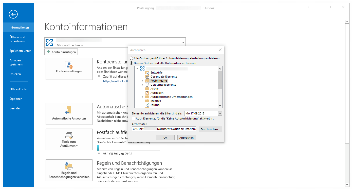Select Anlagen speichern menu item
This screenshot has width=352, height=191.
coord(18,62)
